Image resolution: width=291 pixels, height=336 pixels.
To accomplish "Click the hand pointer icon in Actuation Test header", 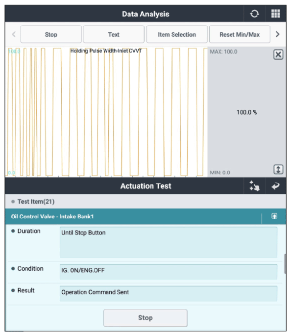I will click(x=254, y=186).
